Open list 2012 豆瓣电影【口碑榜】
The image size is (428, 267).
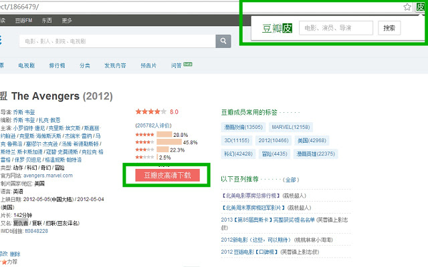(x=249, y=252)
